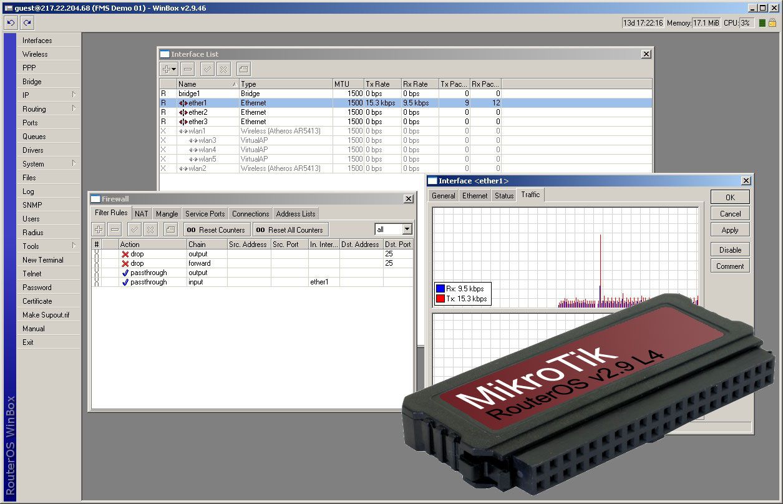Click Disable in the ether1 interface dialog

730,250
